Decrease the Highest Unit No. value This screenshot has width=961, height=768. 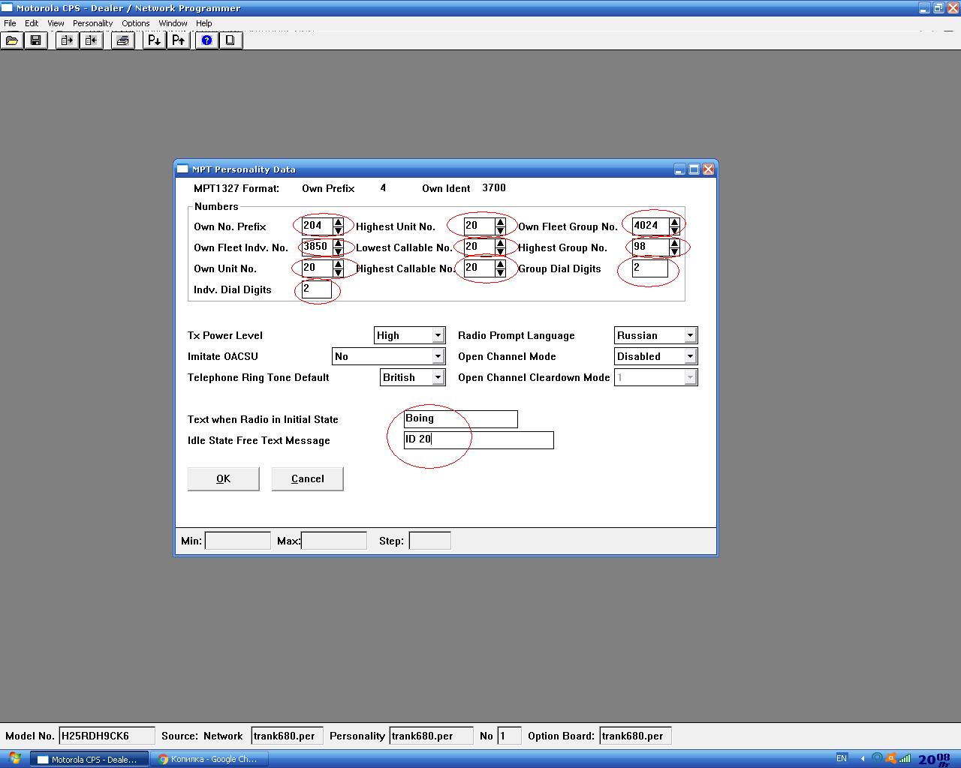coord(500,230)
